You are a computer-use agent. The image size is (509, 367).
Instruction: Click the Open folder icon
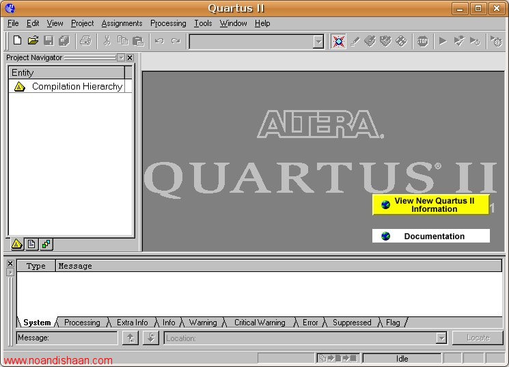pos(33,41)
